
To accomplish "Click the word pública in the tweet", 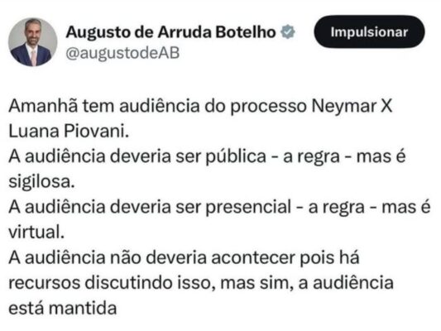I will [x=236, y=156].
